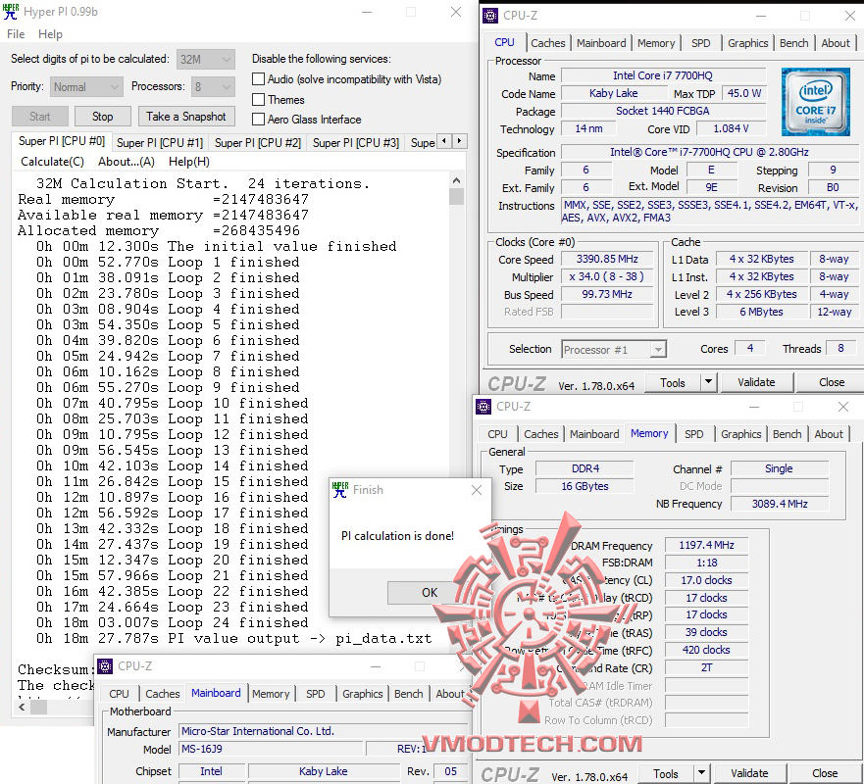The width and height of the screenshot is (864, 784).
Task: Open the Priority Normal dropdown
Action: (x=86, y=86)
